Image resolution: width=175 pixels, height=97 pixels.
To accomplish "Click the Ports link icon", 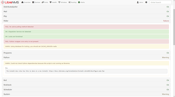I will pos(43,2).
